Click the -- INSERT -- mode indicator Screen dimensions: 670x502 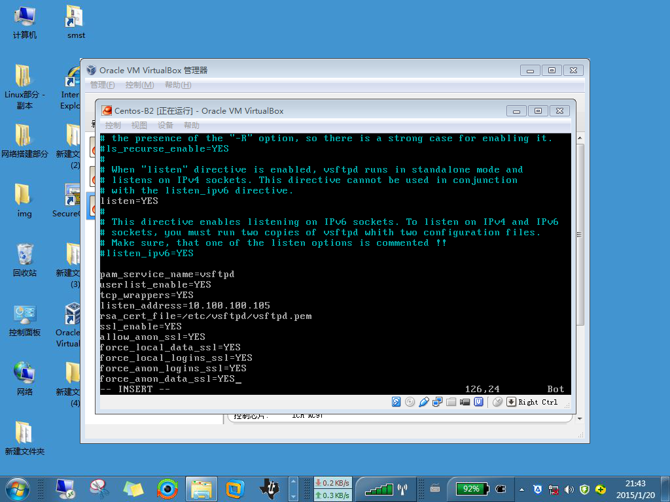pos(135,389)
